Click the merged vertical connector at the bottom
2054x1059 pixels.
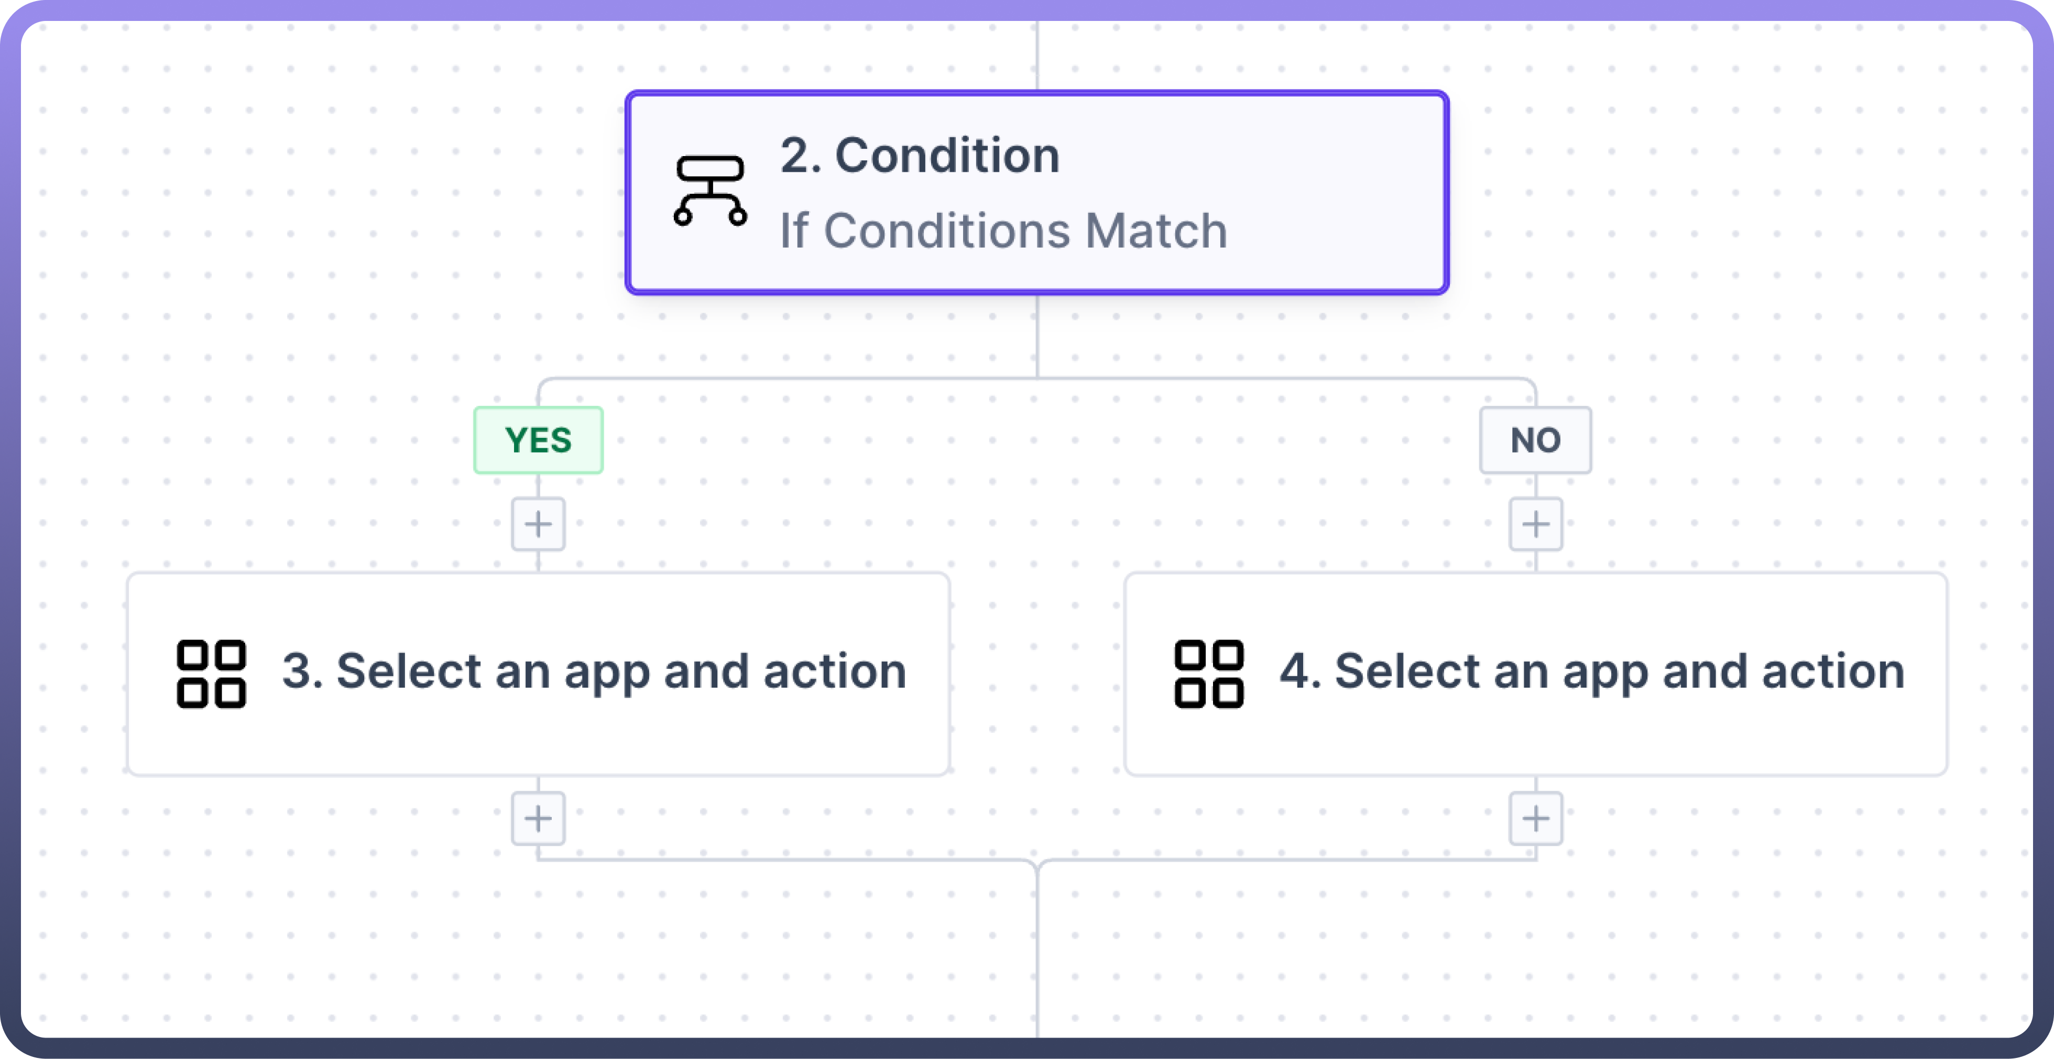(x=1037, y=956)
